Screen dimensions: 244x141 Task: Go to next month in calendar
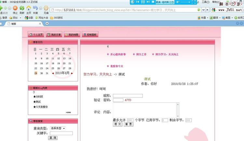[x=72, y=73]
